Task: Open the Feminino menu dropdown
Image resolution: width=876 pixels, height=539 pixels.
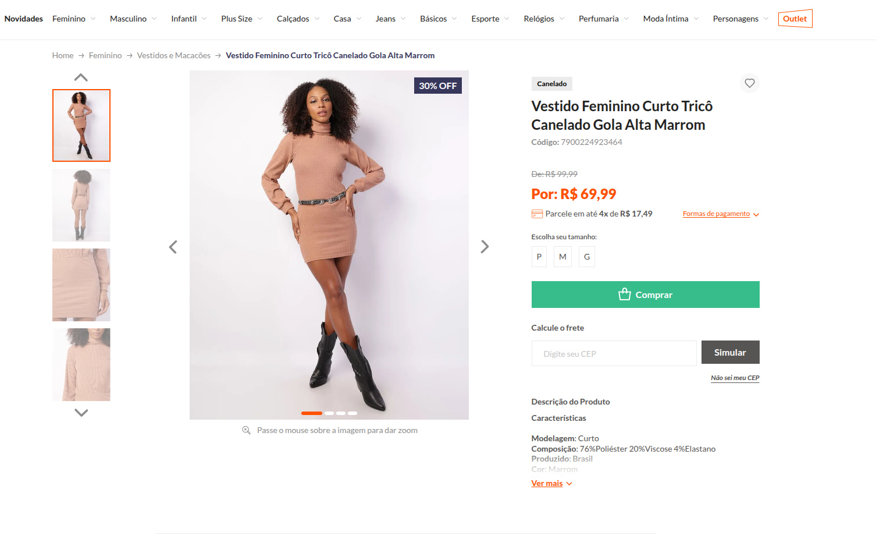Action: point(74,19)
